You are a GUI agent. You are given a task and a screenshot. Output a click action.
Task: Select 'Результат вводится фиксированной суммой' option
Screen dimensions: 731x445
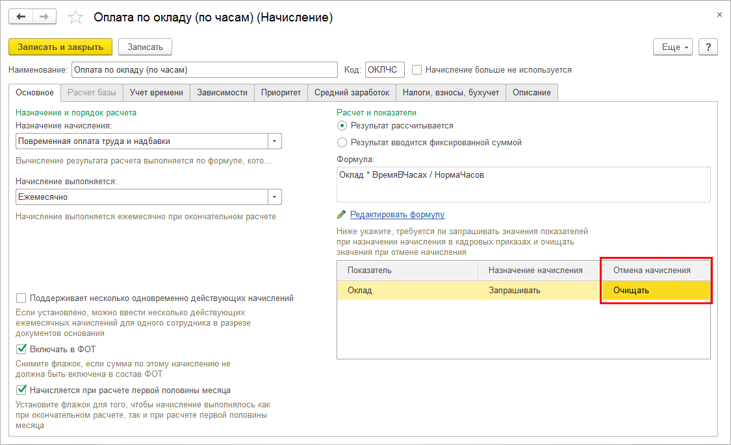pyautogui.click(x=342, y=142)
